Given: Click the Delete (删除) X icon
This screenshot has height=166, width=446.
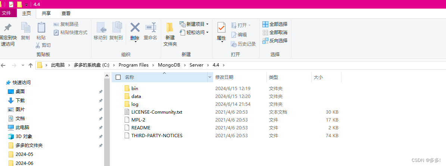Looking at the screenshot, I should (135, 28).
